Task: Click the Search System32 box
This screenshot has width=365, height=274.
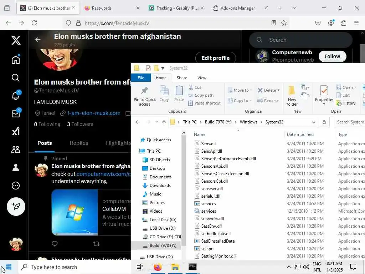Action: pyautogui.click(x=349, y=122)
